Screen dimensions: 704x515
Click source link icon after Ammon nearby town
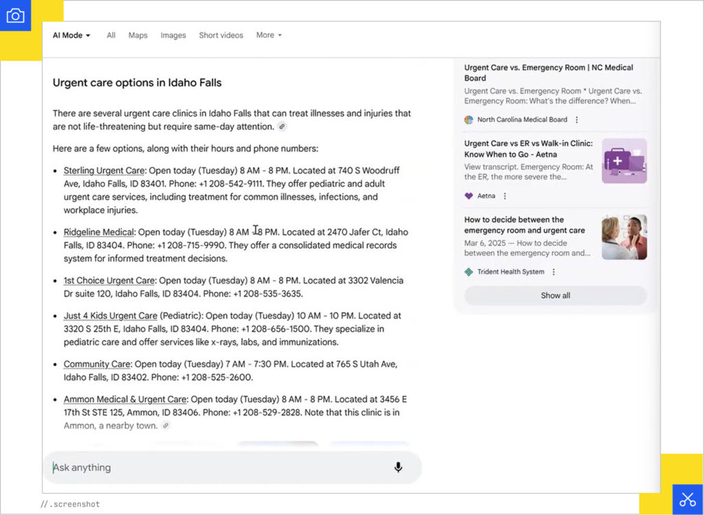click(165, 426)
